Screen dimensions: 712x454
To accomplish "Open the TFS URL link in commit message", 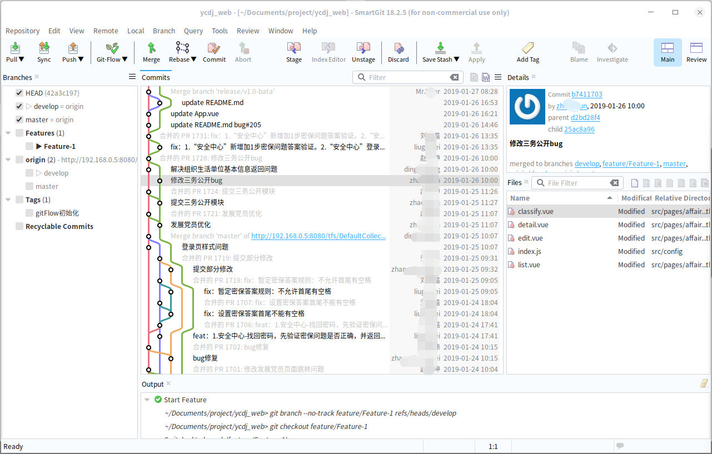I will point(318,236).
